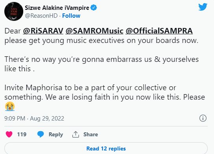Image resolution: width=214 pixels, height=154 pixels.
Task: Click the reply speech bubble icon
Action: (x=41, y=134)
